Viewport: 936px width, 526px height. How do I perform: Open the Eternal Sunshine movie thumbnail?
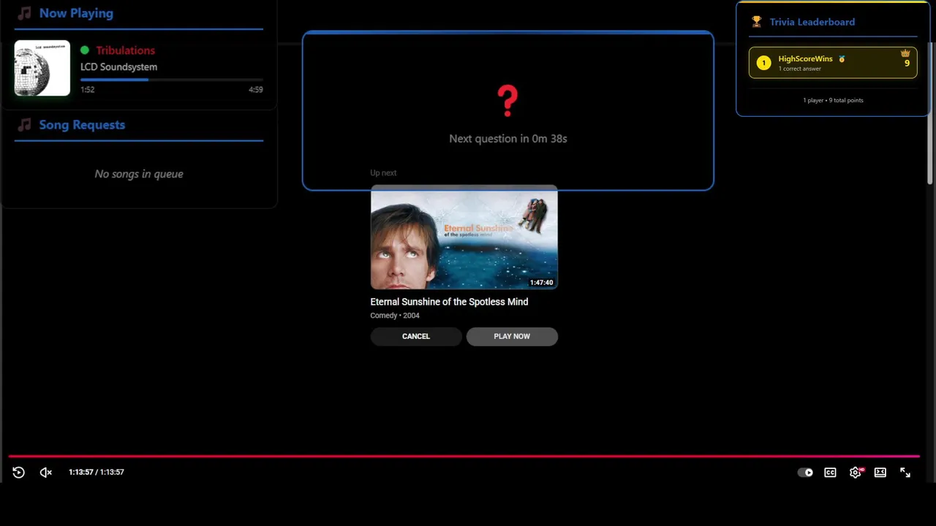464,237
